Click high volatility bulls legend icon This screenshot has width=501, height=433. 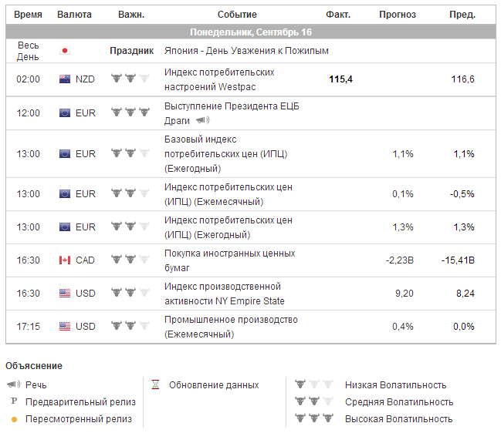pos(313,419)
